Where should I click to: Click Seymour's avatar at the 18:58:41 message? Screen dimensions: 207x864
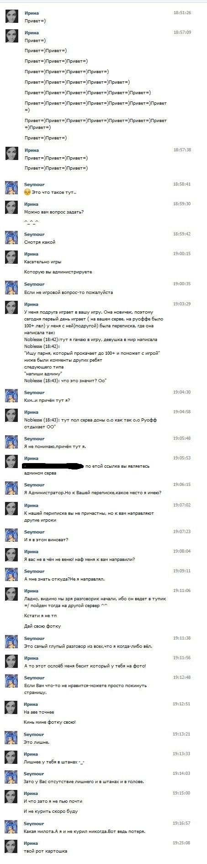tap(11, 187)
